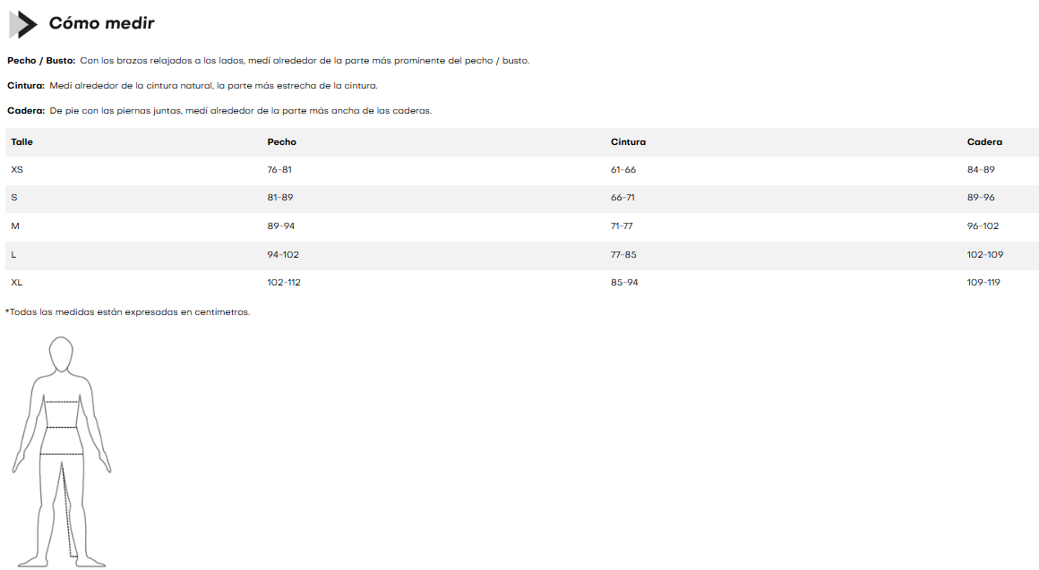Click the body measurement figure illustration
The image size is (1039, 570).
point(61,451)
